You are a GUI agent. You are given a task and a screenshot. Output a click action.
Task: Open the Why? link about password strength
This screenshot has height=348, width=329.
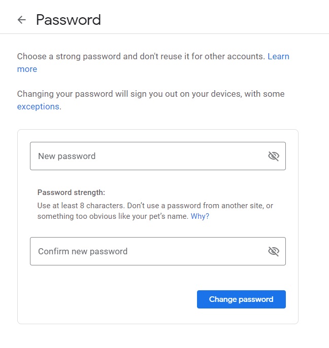tap(200, 216)
